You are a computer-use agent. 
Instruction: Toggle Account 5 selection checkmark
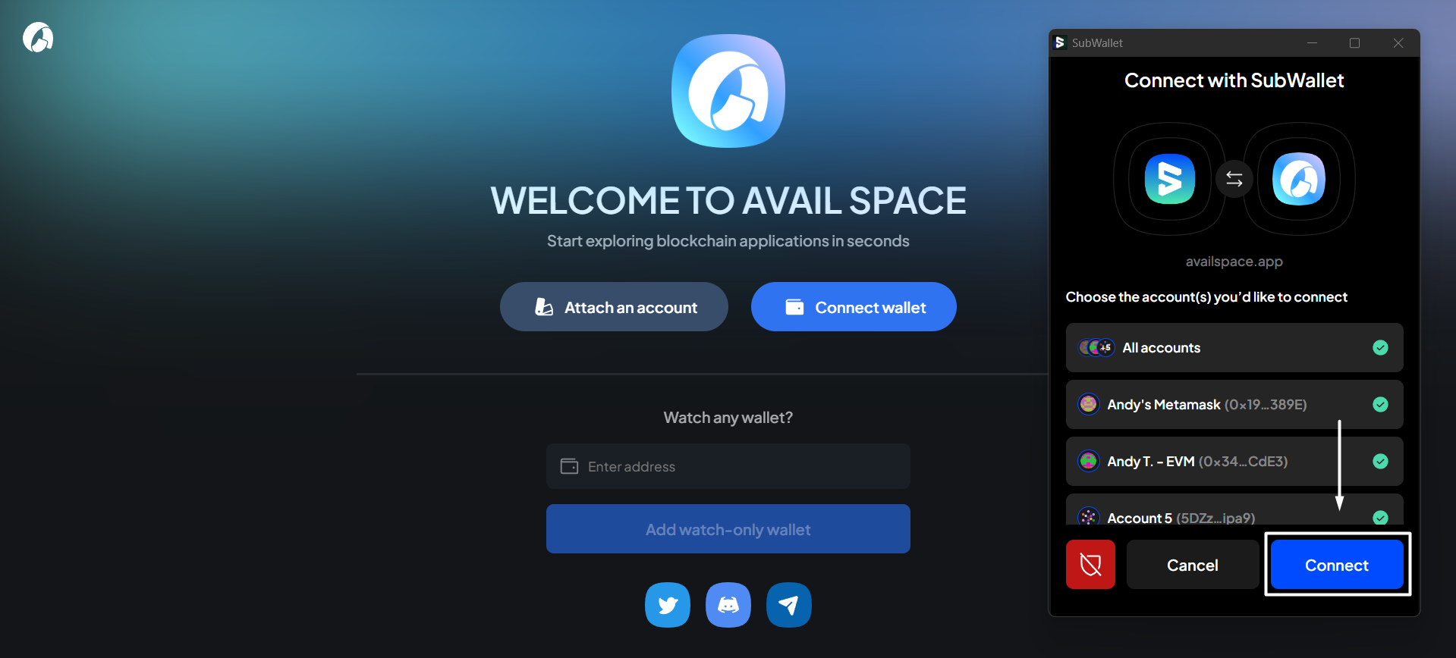(1380, 518)
